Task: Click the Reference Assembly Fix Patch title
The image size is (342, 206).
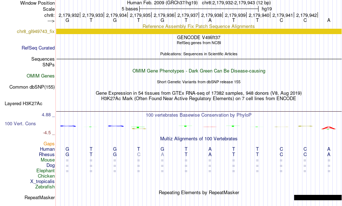Action: (198, 26)
